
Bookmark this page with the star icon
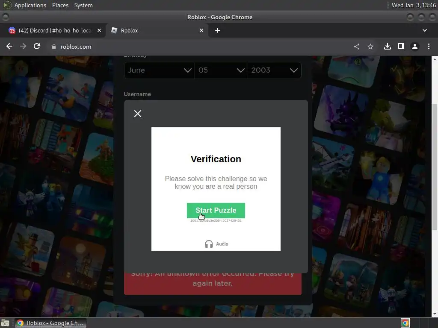370,47
